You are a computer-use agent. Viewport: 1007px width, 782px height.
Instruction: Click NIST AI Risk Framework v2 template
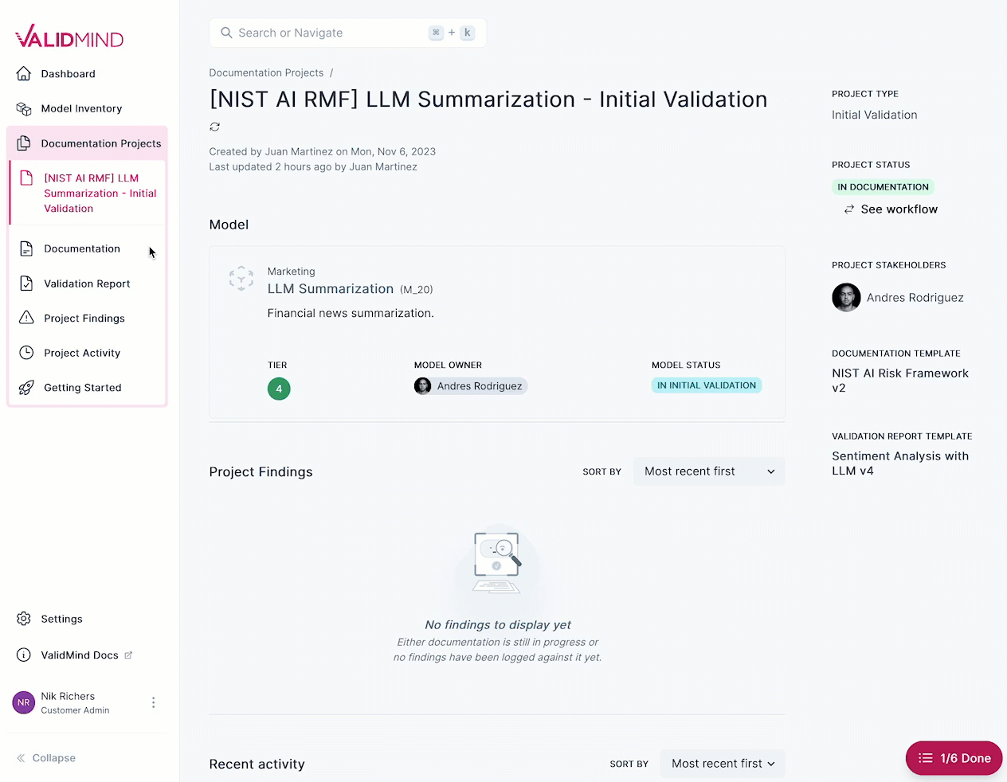900,381
